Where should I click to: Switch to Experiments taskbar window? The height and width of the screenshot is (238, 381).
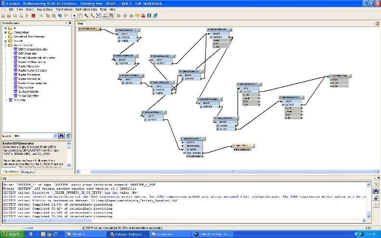pyautogui.click(x=170, y=234)
